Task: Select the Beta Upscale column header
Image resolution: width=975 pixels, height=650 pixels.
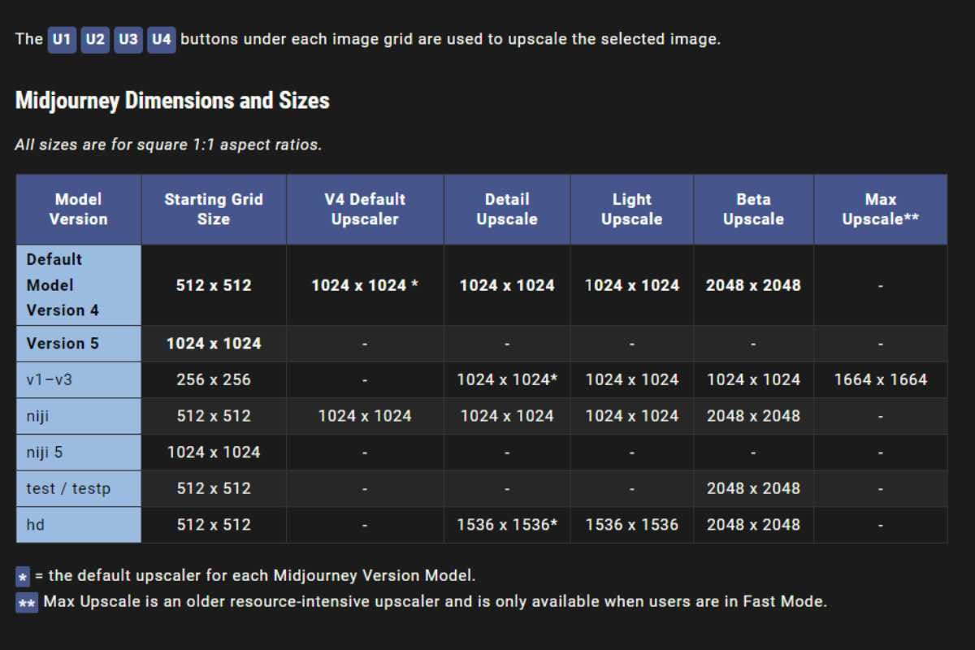Action: point(753,209)
